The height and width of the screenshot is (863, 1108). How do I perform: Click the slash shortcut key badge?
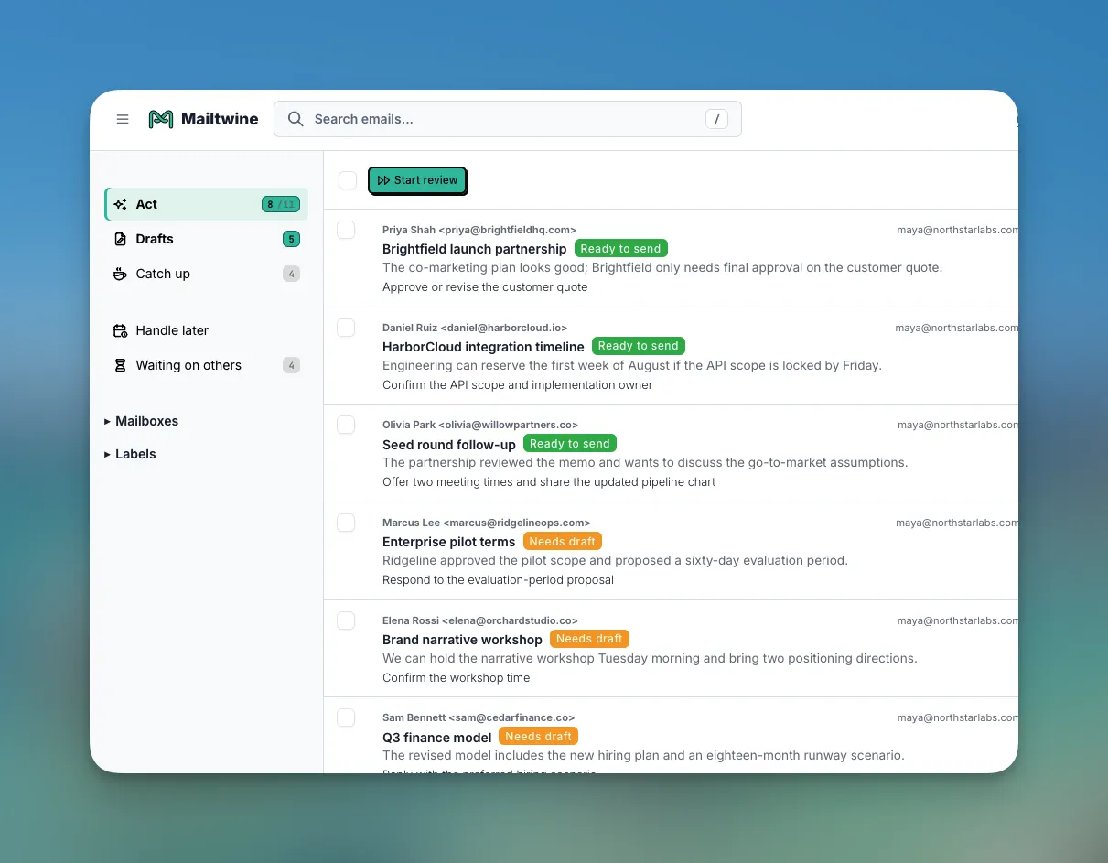(717, 119)
